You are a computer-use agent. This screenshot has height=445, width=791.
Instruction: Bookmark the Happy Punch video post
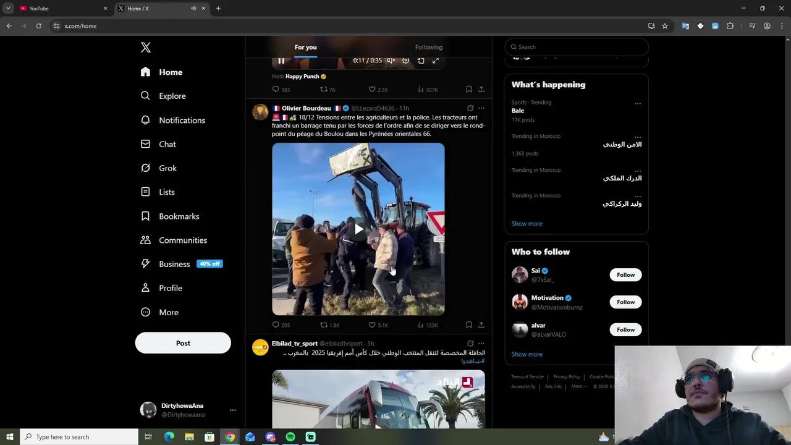pos(468,90)
